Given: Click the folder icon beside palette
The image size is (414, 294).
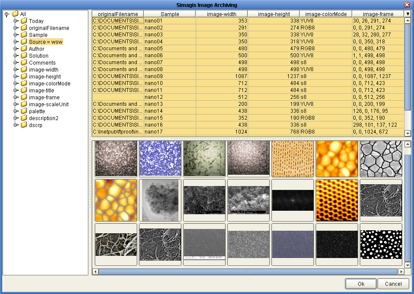Looking at the screenshot, I should coord(24,111).
